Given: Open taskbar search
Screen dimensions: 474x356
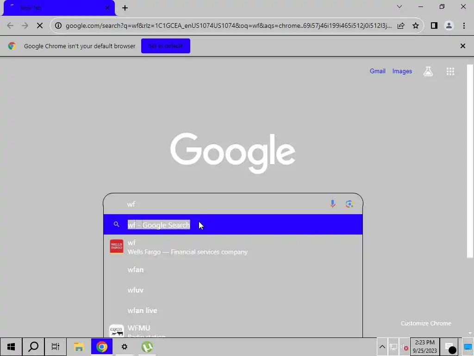Looking at the screenshot, I should [x=33, y=347].
